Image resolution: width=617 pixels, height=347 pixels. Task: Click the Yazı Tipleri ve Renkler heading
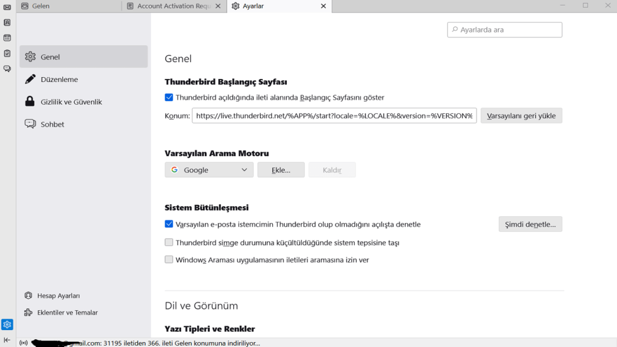point(210,329)
